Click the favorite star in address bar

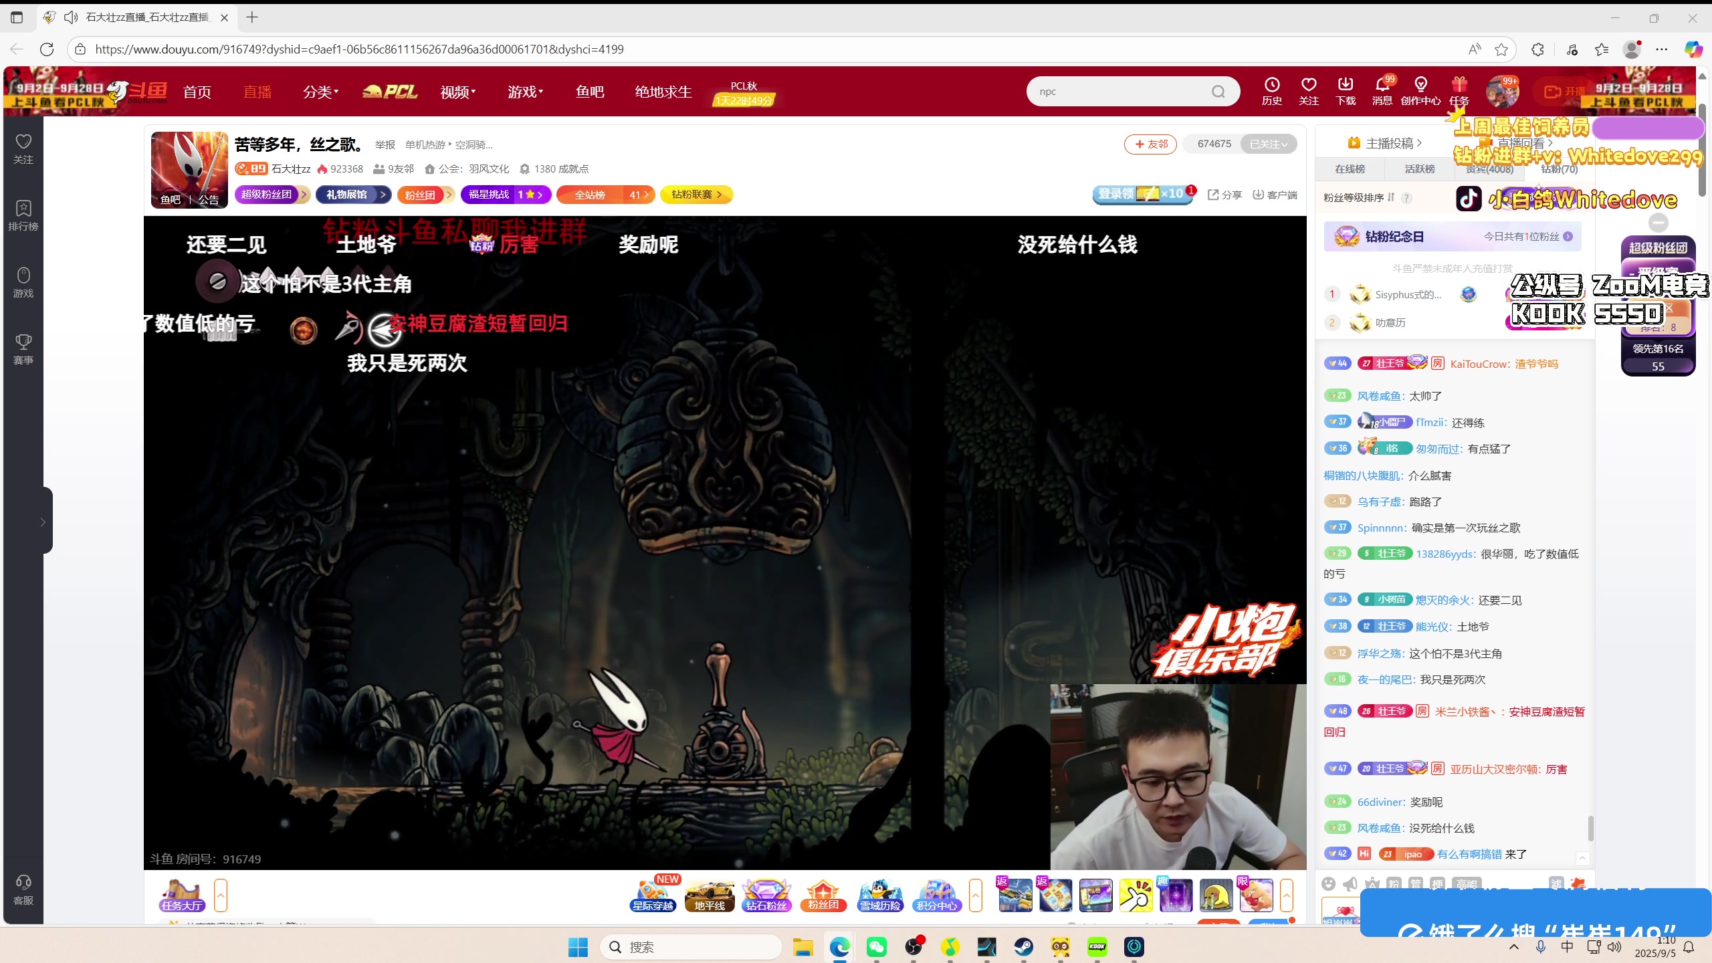[1501, 49]
